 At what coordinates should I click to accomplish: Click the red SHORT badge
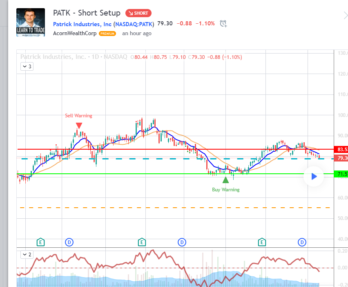click(138, 13)
